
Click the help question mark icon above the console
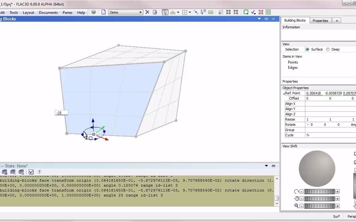(39, 172)
